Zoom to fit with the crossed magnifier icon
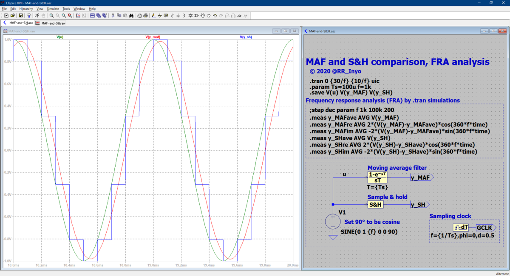The height and width of the screenshot is (276, 510). pyautogui.click(x=69, y=15)
